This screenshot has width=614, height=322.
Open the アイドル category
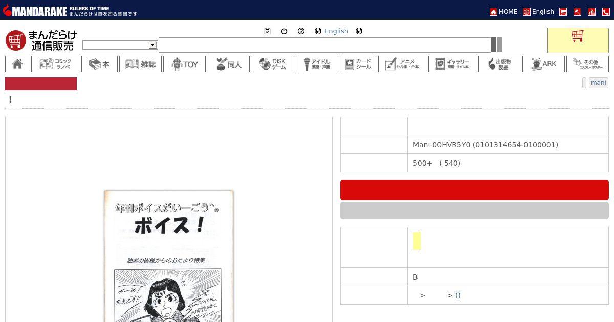coord(317,64)
